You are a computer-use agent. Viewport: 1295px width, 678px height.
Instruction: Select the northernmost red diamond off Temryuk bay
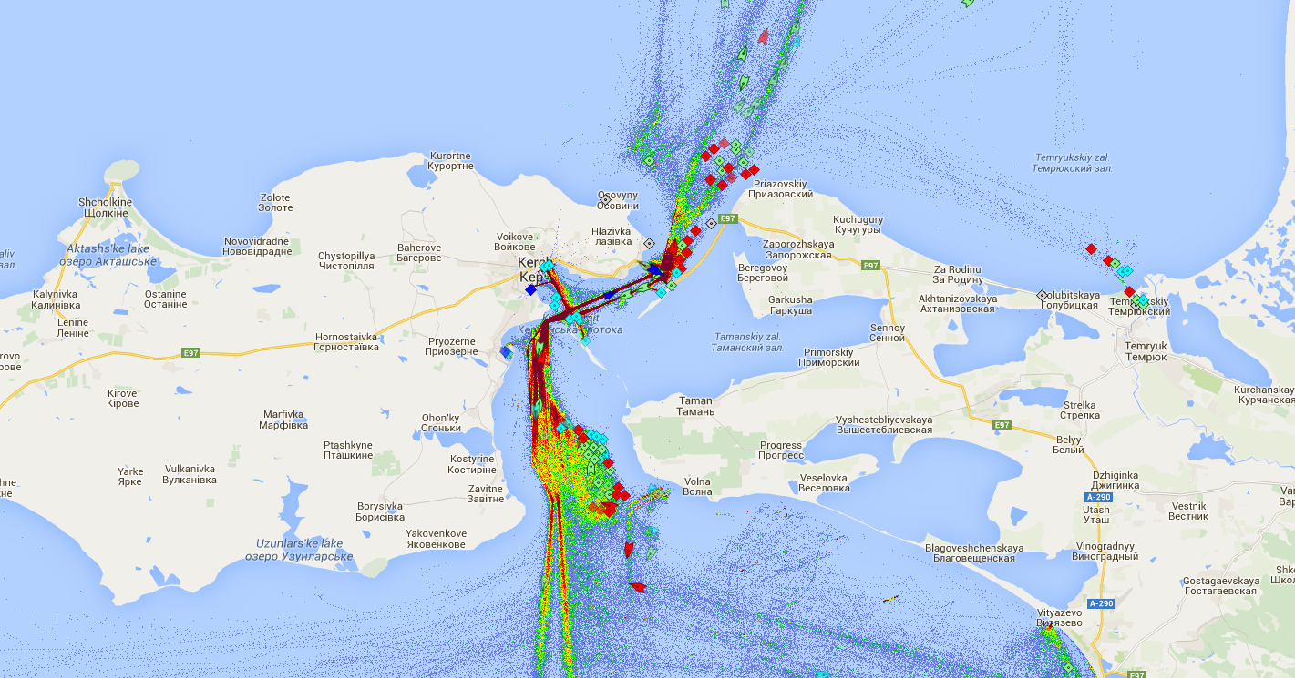(x=1091, y=248)
